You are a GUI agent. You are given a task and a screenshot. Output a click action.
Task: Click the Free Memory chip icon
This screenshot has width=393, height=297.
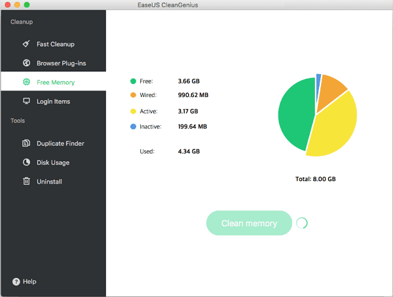(26, 82)
